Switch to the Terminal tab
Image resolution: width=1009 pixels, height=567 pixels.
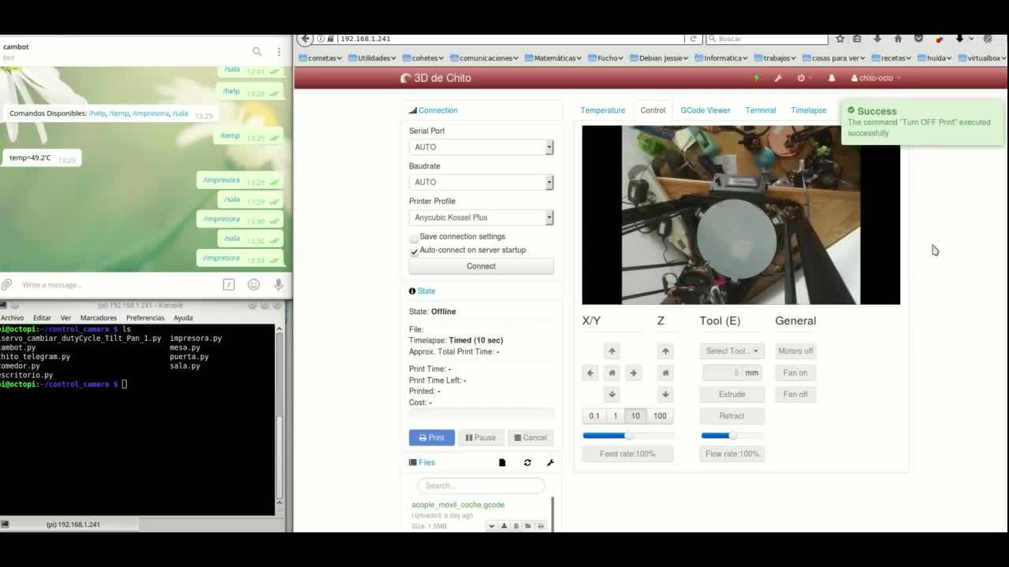coord(761,110)
